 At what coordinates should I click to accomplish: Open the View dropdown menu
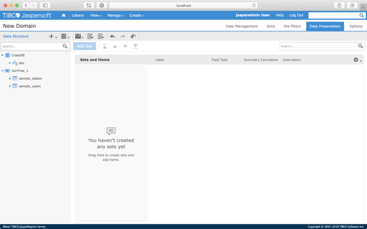(96, 16)
